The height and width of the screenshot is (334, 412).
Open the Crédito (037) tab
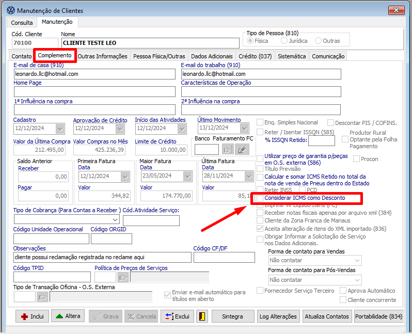tap(255, 56)
